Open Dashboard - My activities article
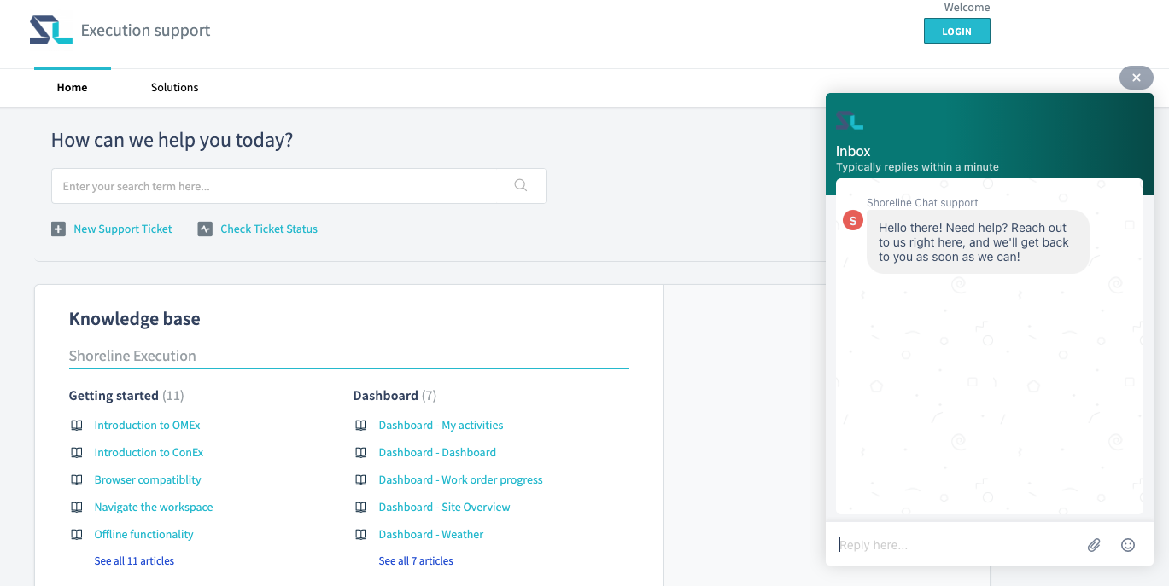Viewport: 1169px width, 586px height. point(441,425)
